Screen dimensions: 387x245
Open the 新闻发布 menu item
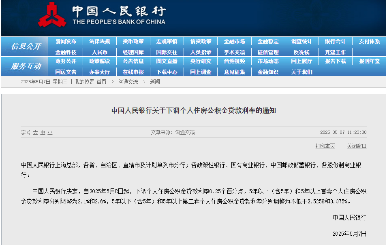coord(66,41)
